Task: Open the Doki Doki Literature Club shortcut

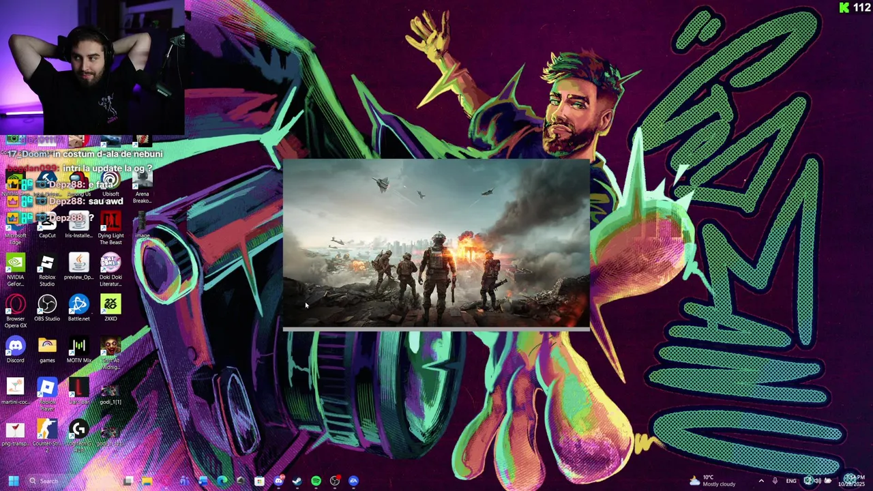Action: click(x=110, y=269)
